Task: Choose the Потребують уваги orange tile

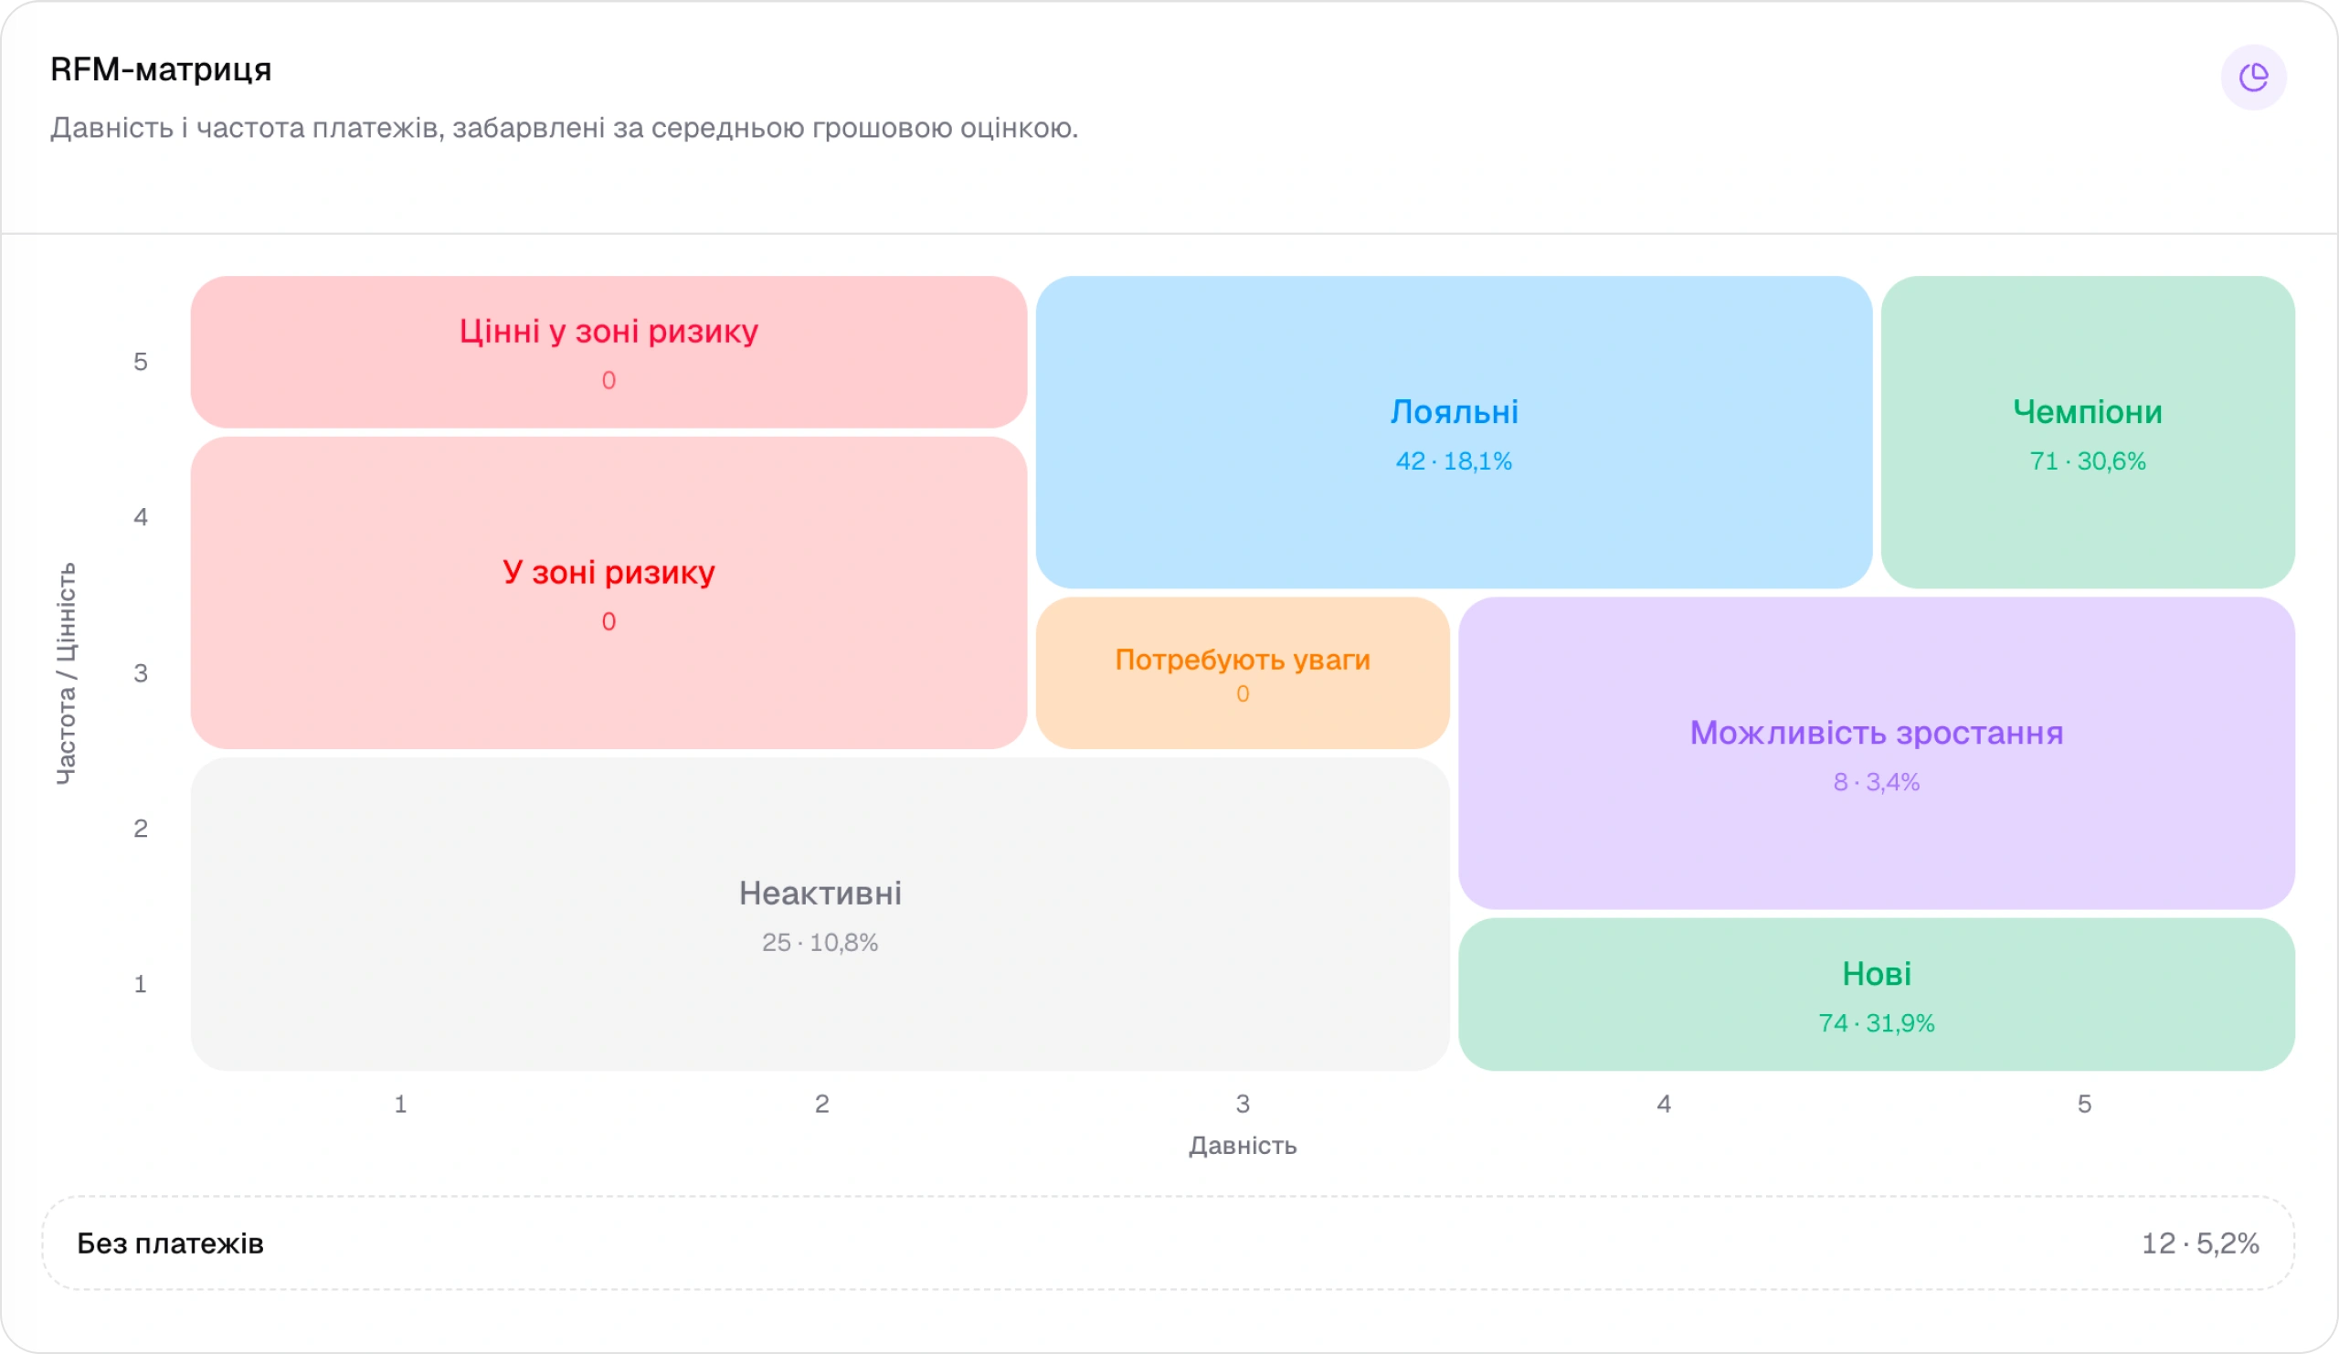Action: [x=1243, y=672]
